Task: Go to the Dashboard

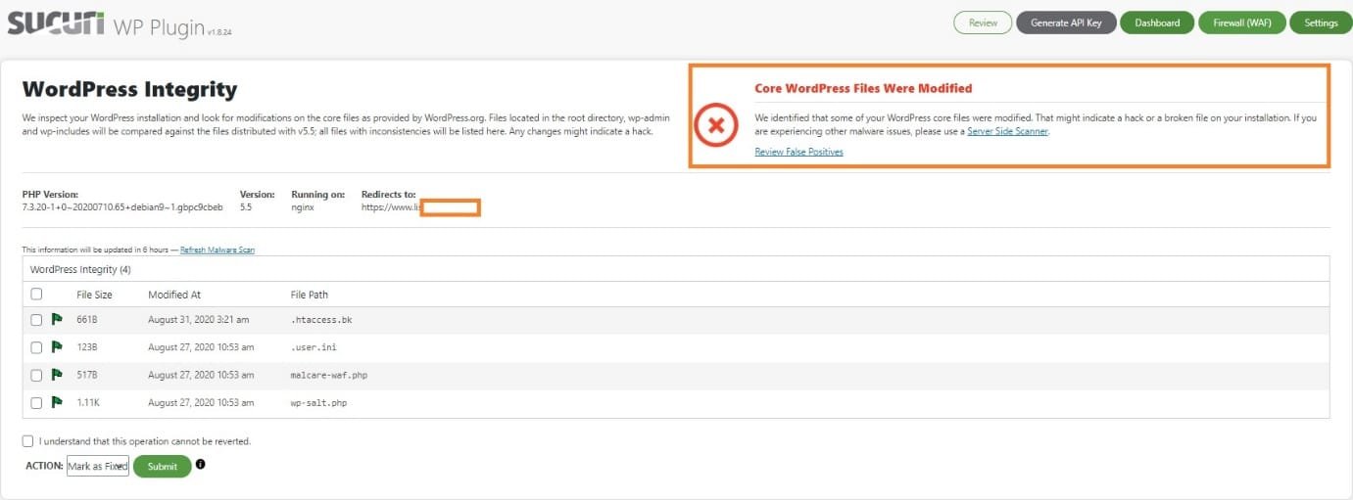Action: 1157,23
